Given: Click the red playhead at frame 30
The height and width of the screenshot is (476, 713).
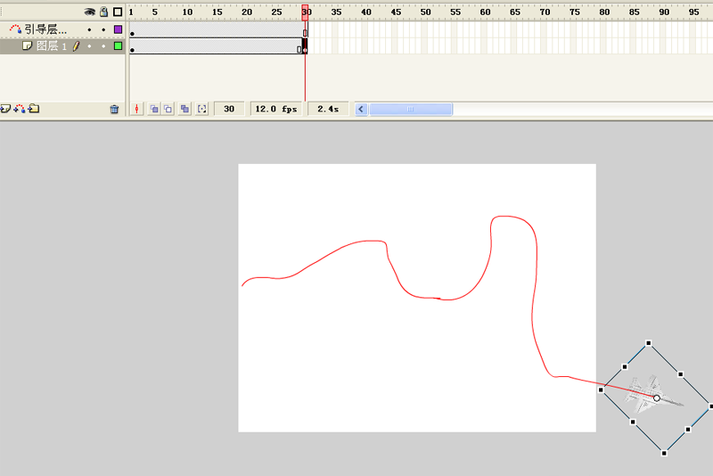Looking at the screenshot, I should (x=305, y=12).
